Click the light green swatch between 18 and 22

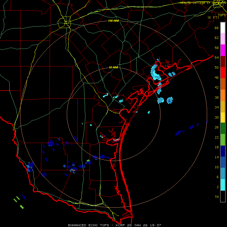[223, 140]
